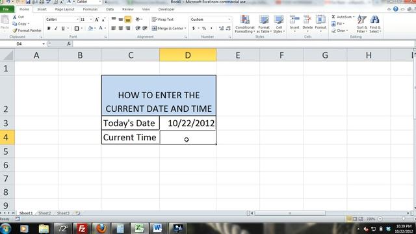Switch to the Insert ribbon tab

tap(42, 9)
